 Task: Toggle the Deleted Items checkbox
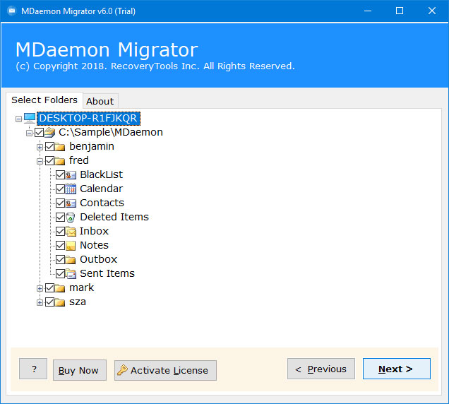(61, 218)
